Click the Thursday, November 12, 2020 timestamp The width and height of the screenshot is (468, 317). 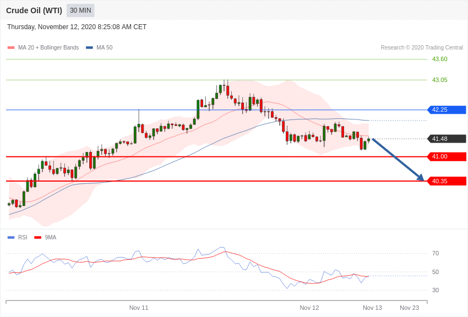[x=77, y=27]
